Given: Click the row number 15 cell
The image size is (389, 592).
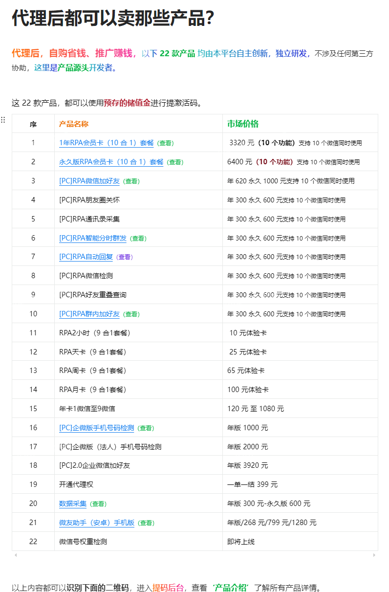Looking at the screenshot, I should pos(33,409).
